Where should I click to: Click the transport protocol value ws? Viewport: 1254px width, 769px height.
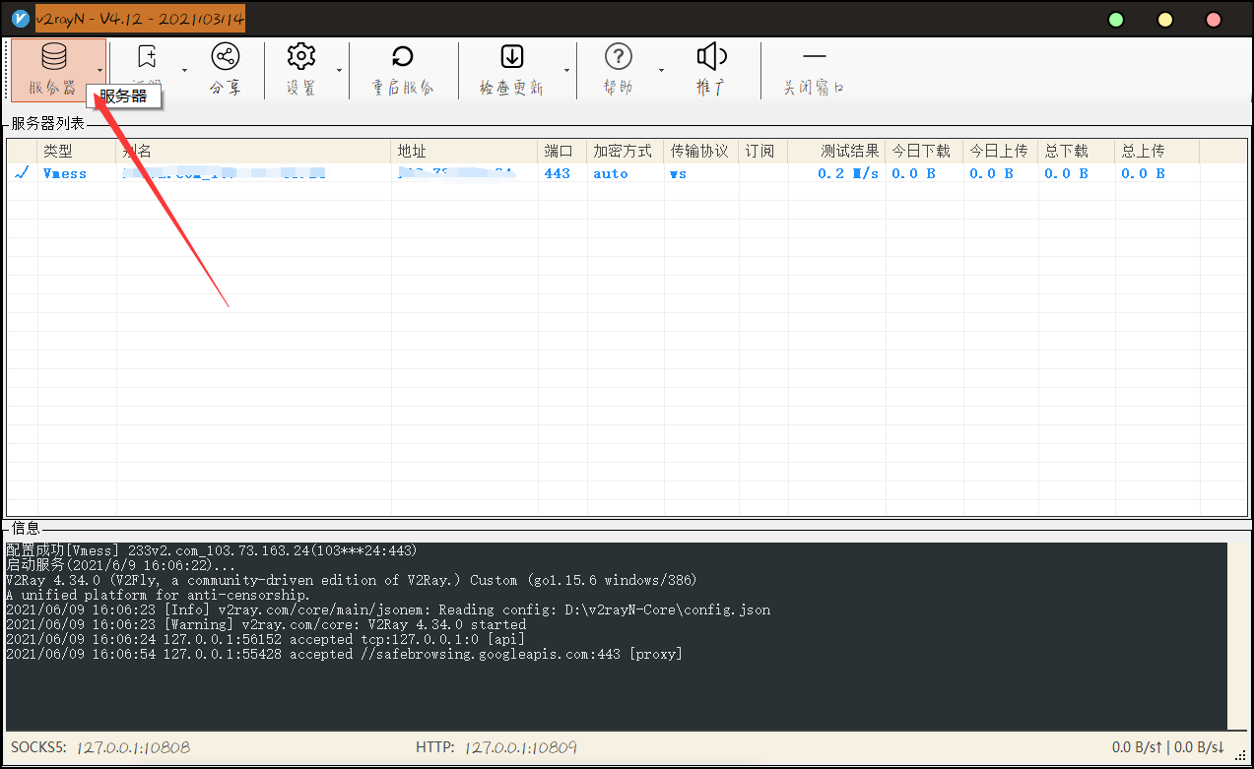(678, 173)
